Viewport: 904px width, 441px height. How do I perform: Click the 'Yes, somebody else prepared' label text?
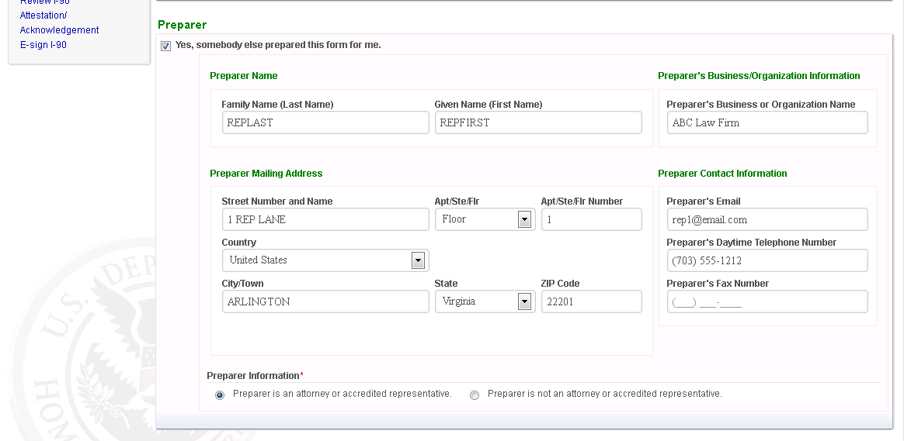click(x=278, y=45)
